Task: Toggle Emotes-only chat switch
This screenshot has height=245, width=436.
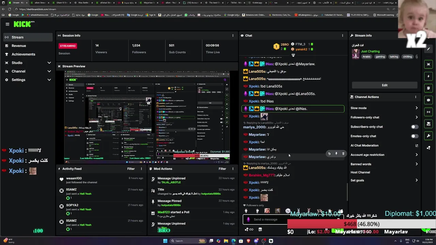Action: (414, 136)
